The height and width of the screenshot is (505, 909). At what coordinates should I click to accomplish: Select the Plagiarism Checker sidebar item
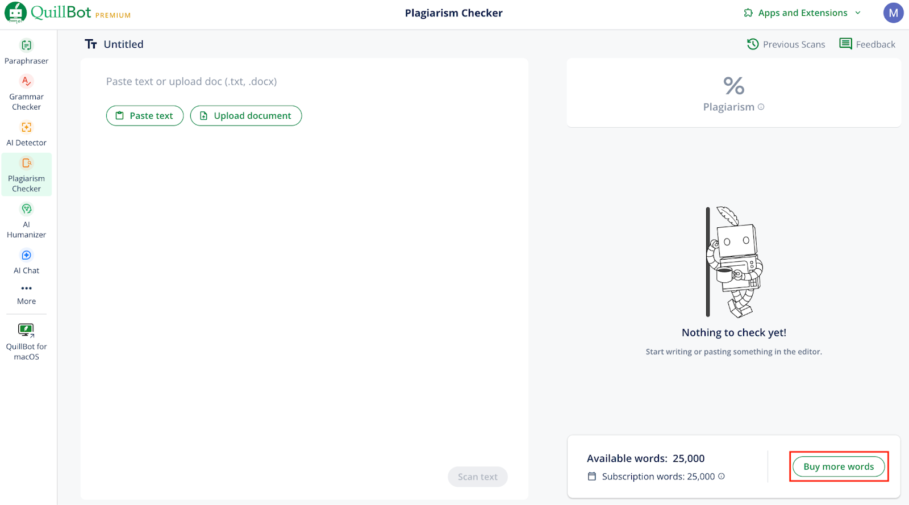click(x=27, y=174)
